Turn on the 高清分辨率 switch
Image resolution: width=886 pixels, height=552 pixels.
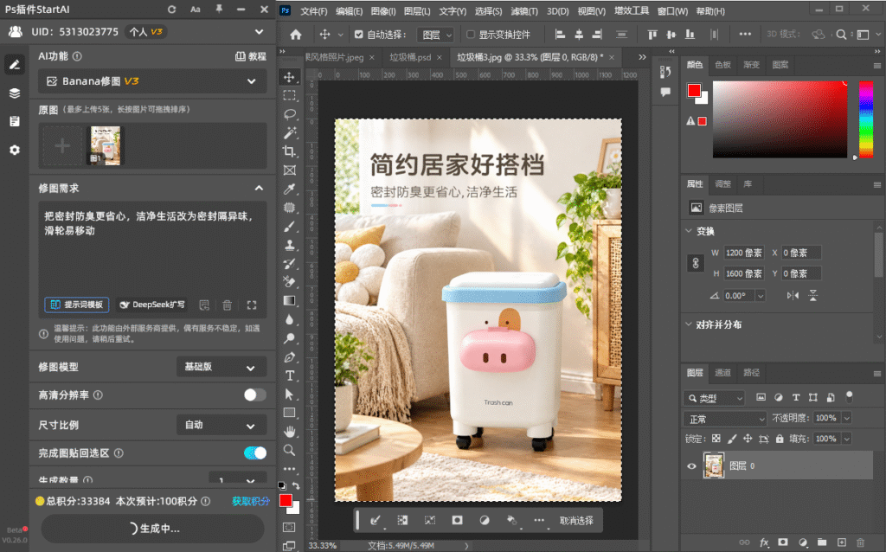tap(255, 395)
